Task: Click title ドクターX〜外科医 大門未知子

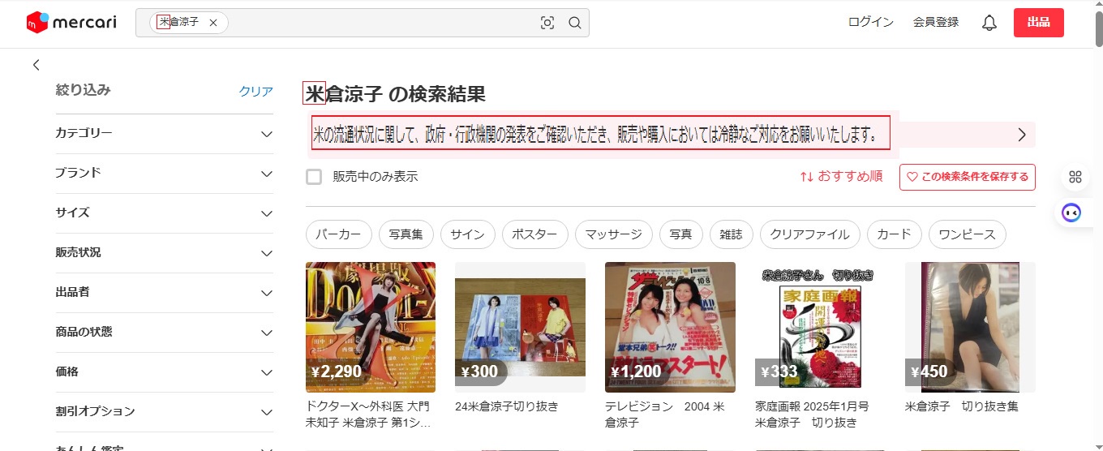Action: coord(369,414)
